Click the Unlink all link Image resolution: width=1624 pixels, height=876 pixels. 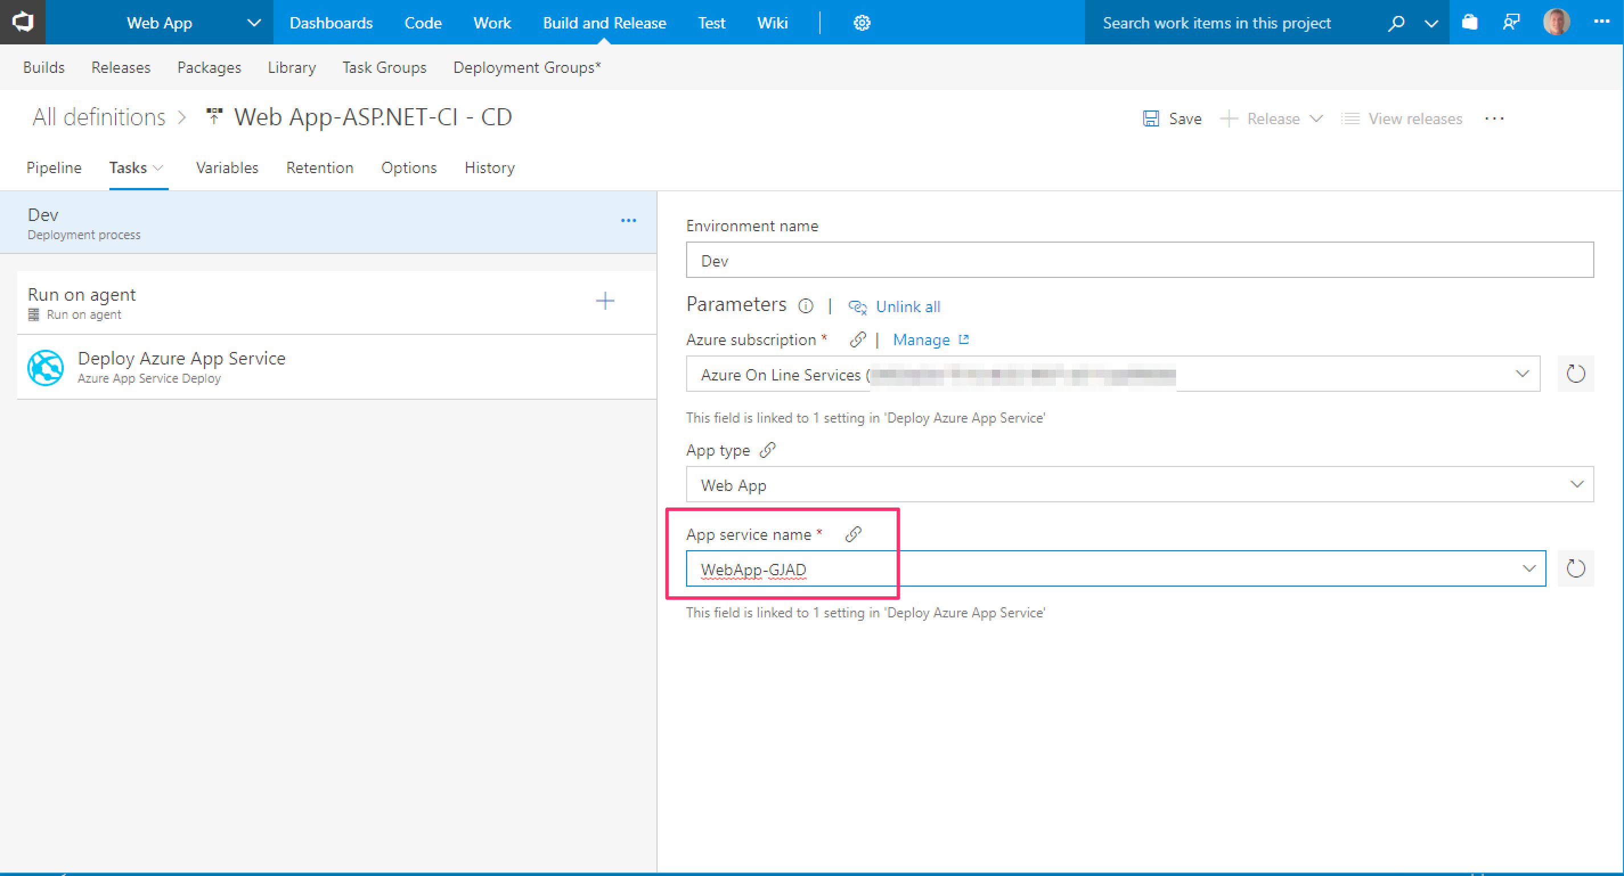(907, 307)
